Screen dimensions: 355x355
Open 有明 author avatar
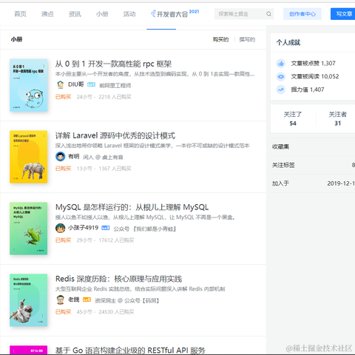click(x=60, y=156)
